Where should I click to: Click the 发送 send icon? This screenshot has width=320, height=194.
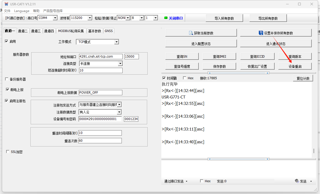click(296, 181)
